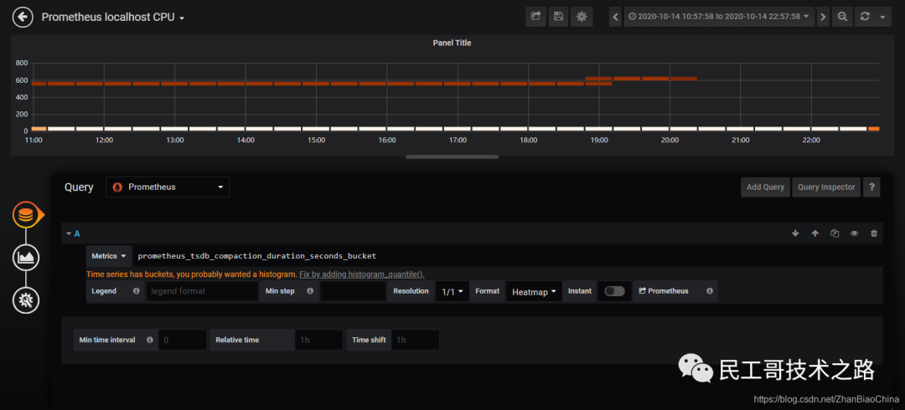
Task: Open query help question mark button
Action: (x=871, y=187)
